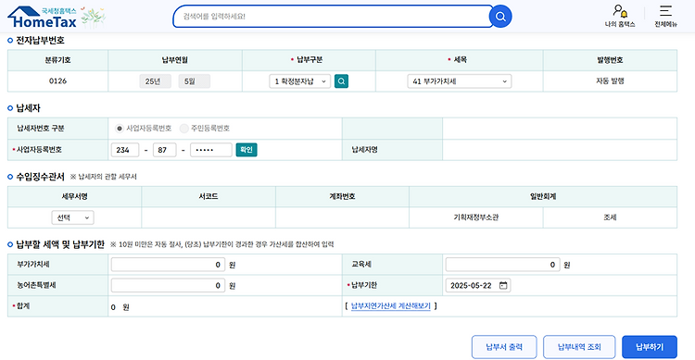Click the 일반회계 column header

543,196
